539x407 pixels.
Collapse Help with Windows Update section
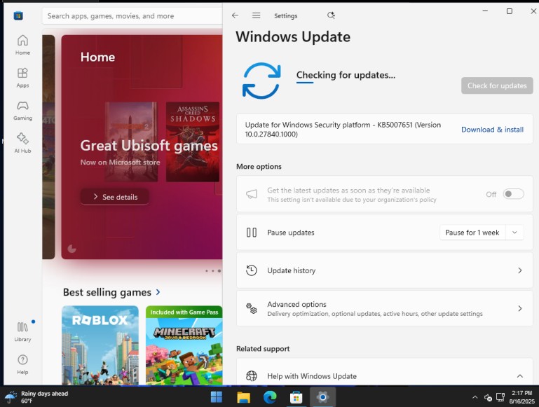point(520,376)
